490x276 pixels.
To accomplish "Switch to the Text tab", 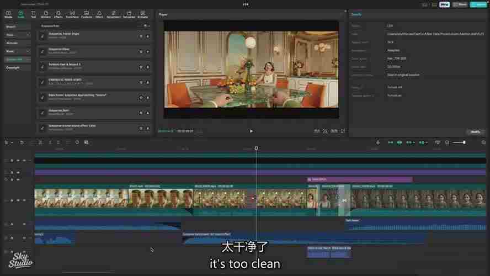I will tap(33, 14).
